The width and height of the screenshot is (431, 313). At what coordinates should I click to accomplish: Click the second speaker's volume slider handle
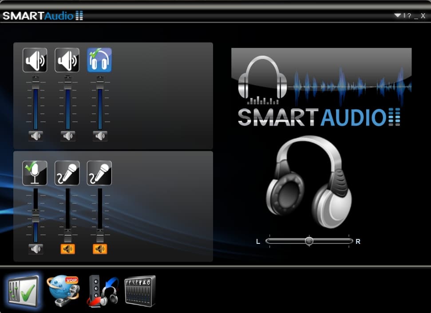[67, 82]
